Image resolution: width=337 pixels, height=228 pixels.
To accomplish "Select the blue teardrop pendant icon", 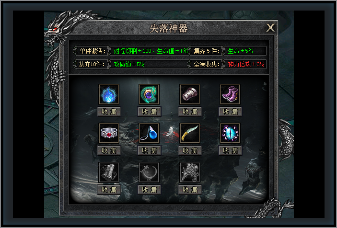I will (149, 133).
